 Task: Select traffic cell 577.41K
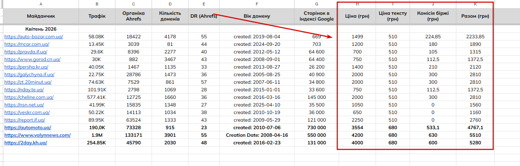pos(97,97)
